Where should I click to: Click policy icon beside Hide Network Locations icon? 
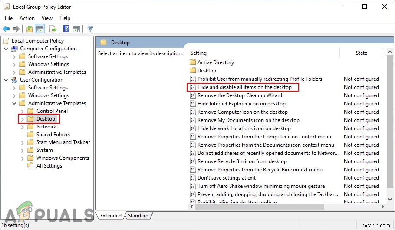193,128
